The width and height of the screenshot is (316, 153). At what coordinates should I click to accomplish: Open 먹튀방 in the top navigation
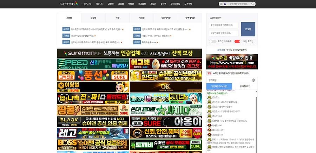pyautogui.click(x=131, y=4)
